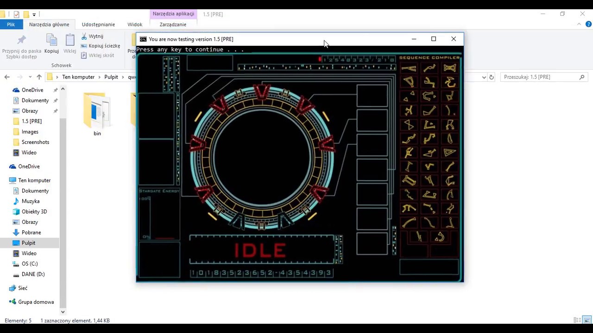Expand the chevron after Pulpit breadcrumb
Viewport: 593px width, 333px height.
[123, 77]
